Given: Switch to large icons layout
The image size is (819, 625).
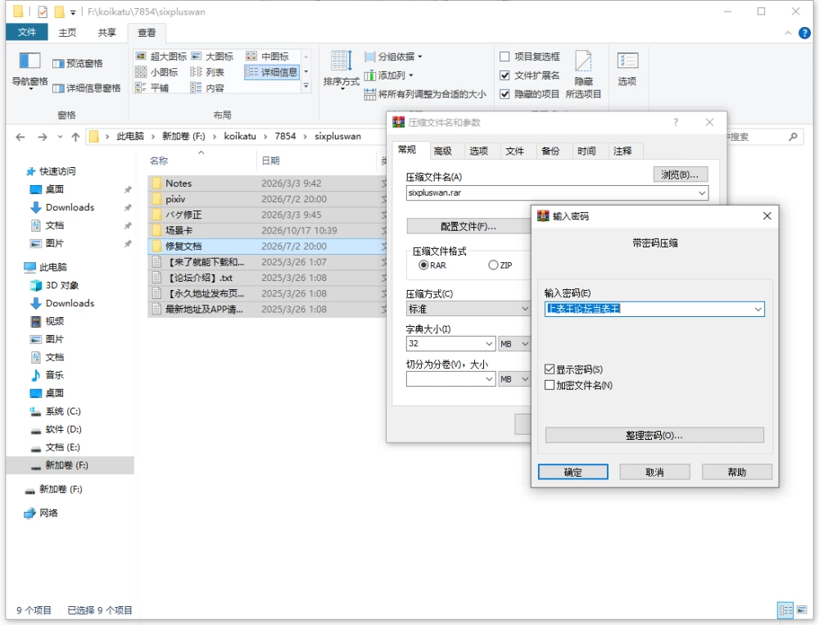Looking at the screenshot, I should tap(212, 57).
